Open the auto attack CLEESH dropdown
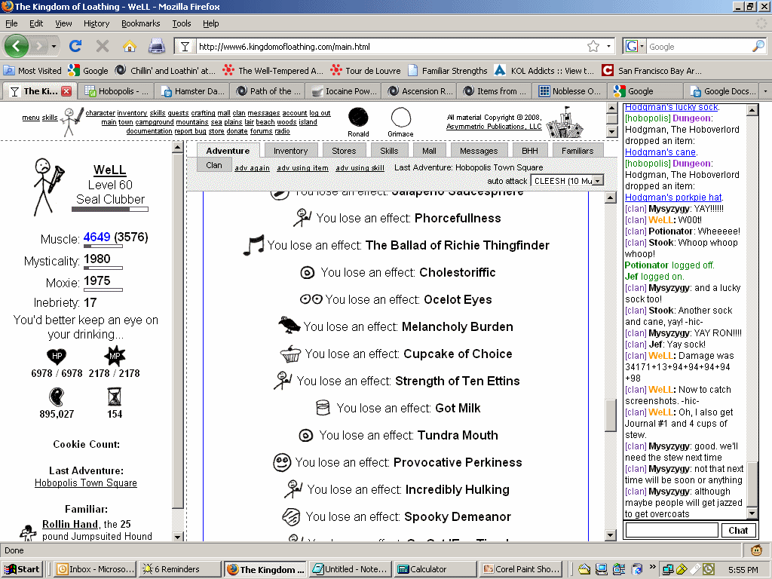 (x=567, y=181)
